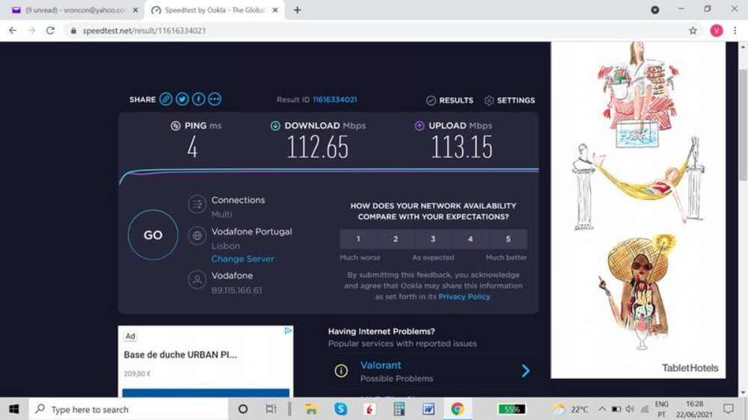This screenshot has height=420, width=748.
Task: Open the Chrome profile avatar
Action: click(716, 31)
